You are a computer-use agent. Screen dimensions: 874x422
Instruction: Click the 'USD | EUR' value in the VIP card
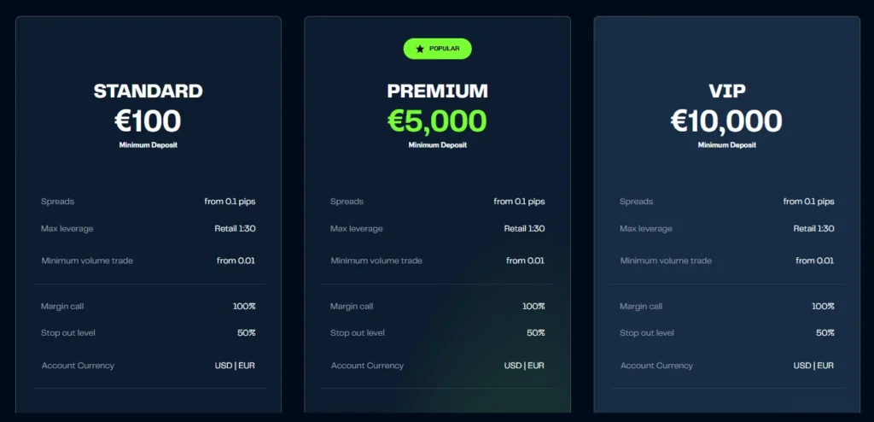[813, 366]
